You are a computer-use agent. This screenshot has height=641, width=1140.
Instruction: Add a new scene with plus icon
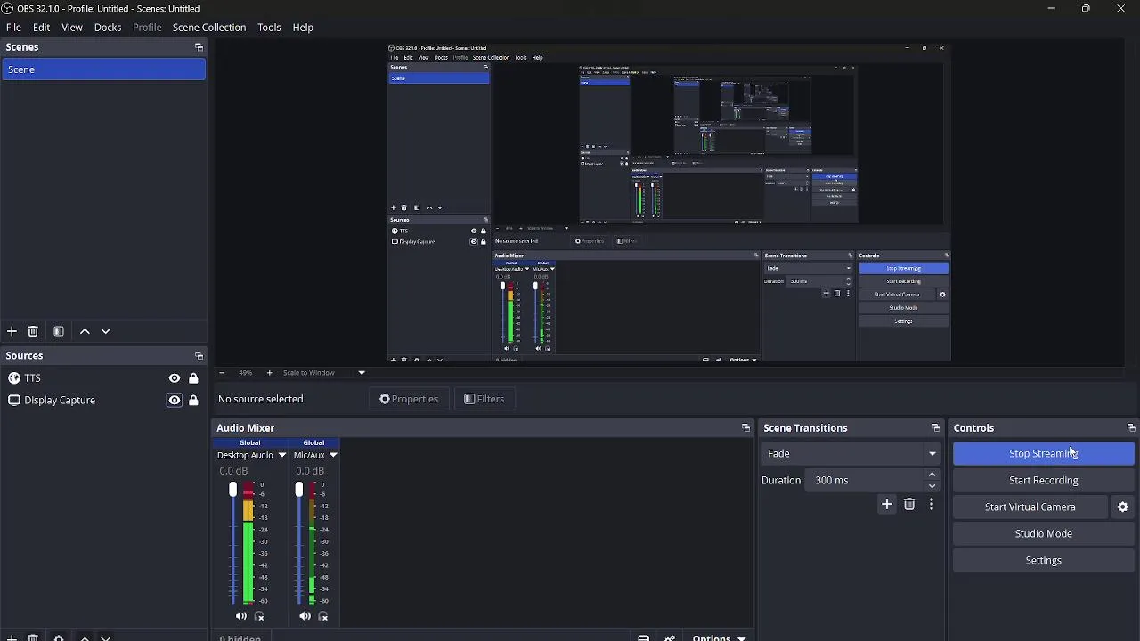click(12, 331)
